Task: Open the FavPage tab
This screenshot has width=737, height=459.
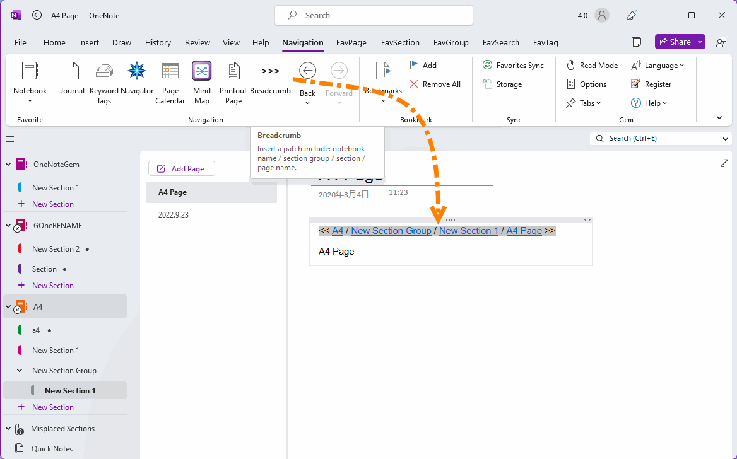Action: pos(351,42)
